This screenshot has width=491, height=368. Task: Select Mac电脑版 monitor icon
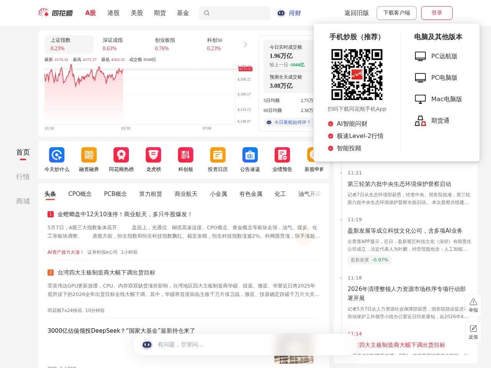pos(420,99)
